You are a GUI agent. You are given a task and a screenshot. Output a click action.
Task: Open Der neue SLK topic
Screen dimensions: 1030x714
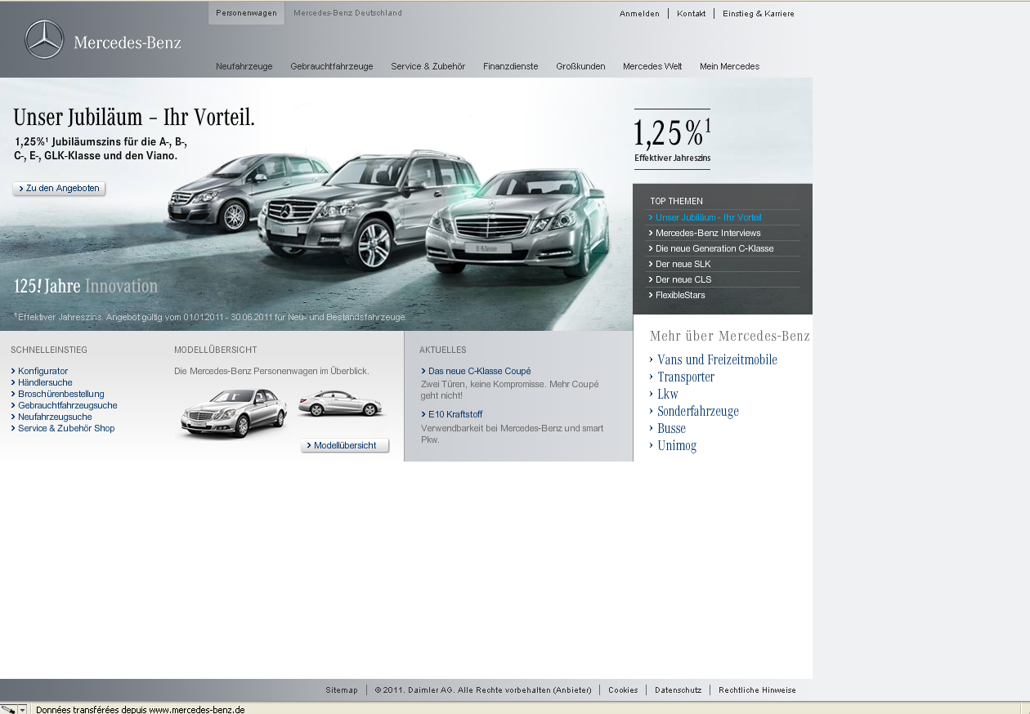click(679, 264)
